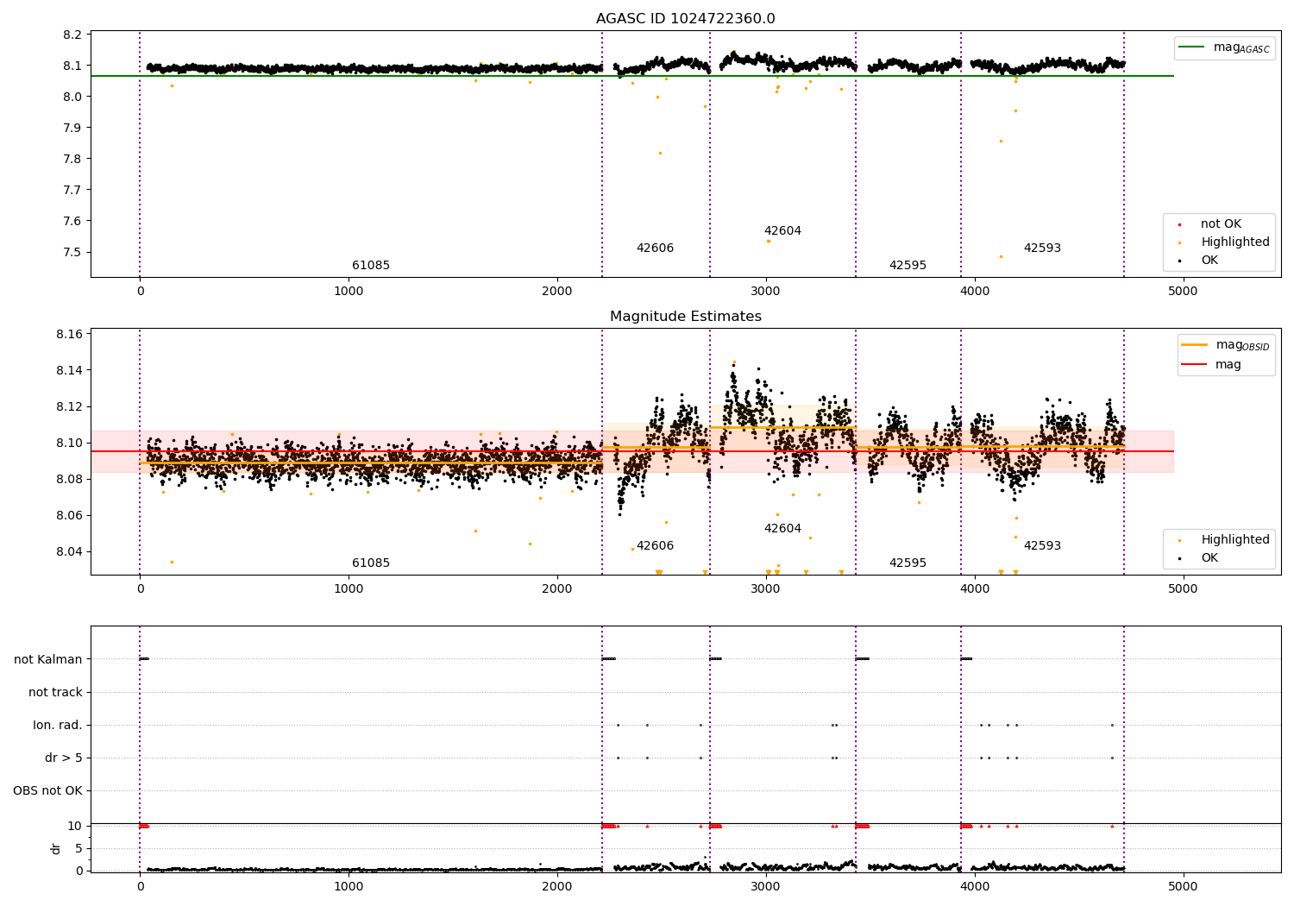Click obsid label 42593 in Magnitude Estimates plot
The image size is (1294, 906).
(1042, 546)
